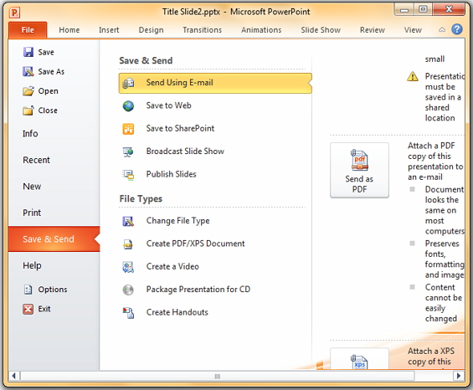The height and width of the screenshot is (390, 473).
Task: Choose Send Using E-mail option
Action: click(x=215, y=83)
